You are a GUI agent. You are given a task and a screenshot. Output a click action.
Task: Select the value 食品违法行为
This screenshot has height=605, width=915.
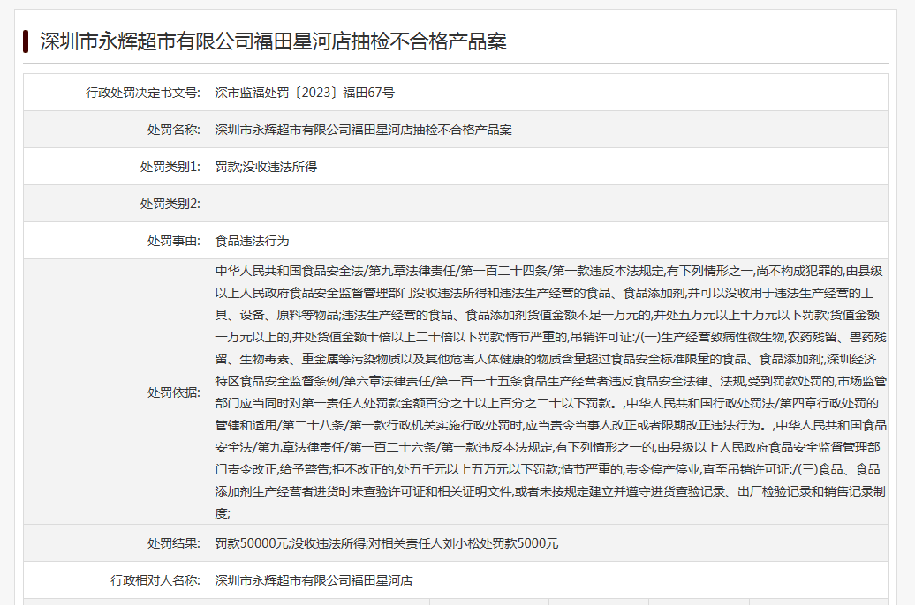[x=252, y=241]
